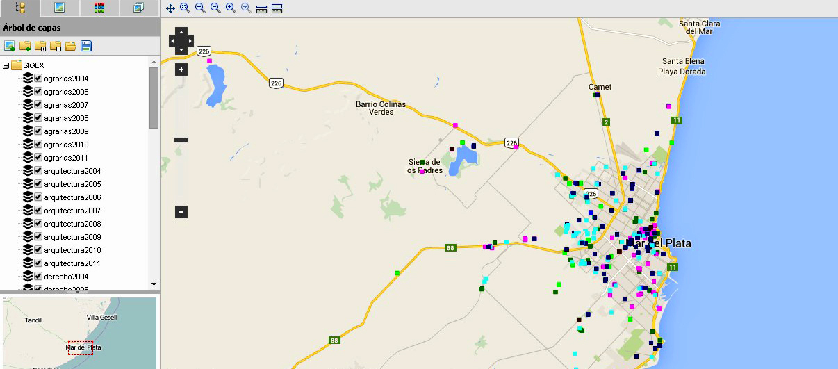Click the zoom-out magnifier in the toolbar
The width and height of the screenshot is (838, 369).
(215, 8)
